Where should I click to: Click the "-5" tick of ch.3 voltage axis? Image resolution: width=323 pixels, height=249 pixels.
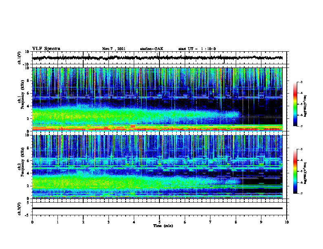pos(28,215)
